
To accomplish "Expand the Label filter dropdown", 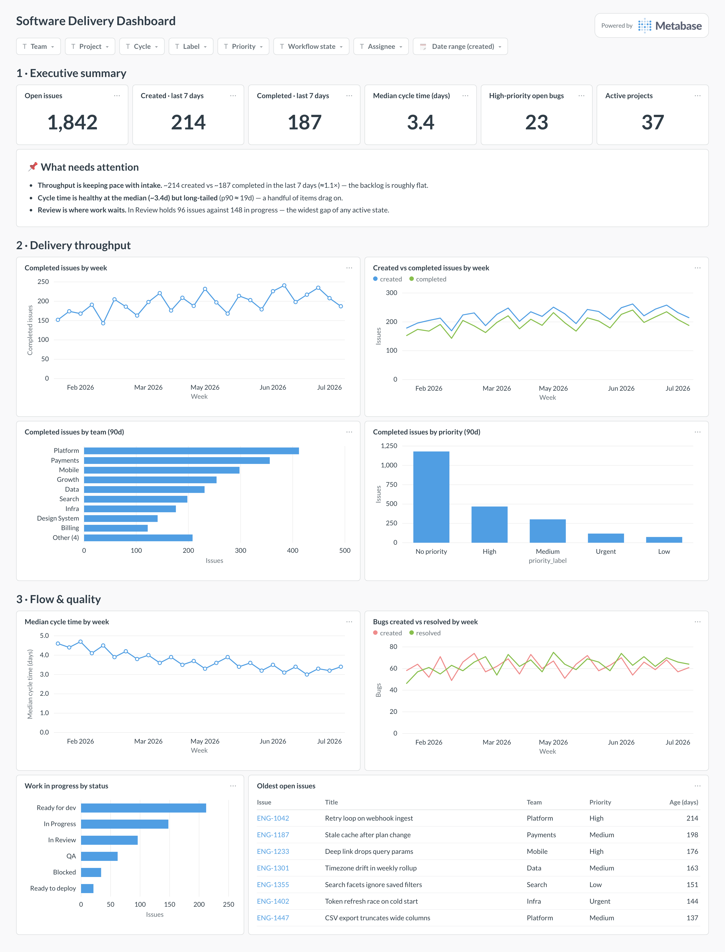I will coord(191,47).
